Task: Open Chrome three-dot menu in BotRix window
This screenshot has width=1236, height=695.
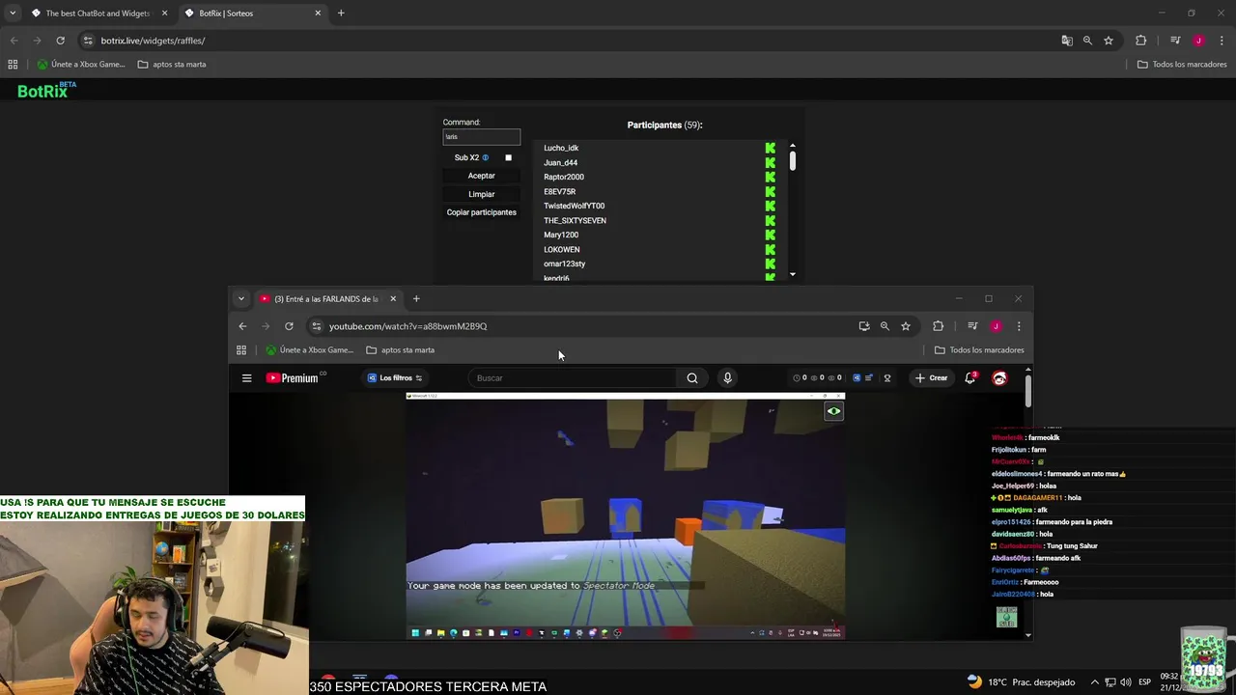Action: point(1222,41)
